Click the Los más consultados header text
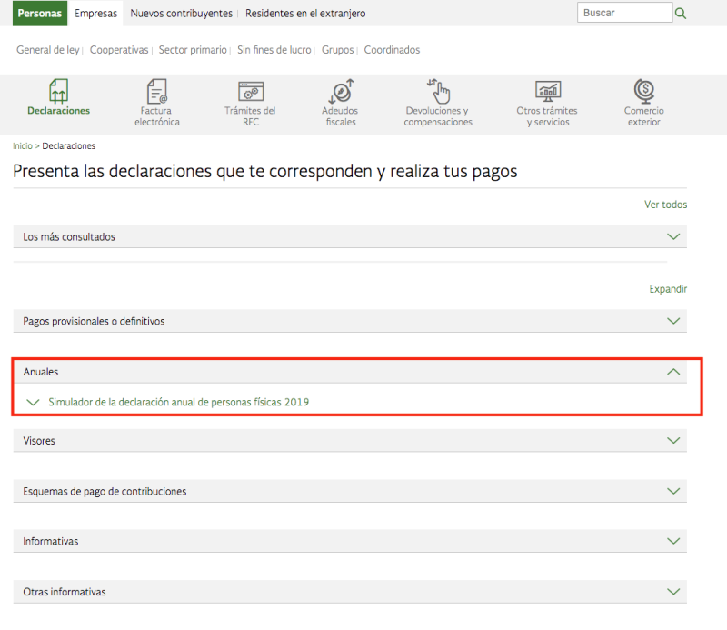This screenshot has width=727, height=630. coord(69,237)
